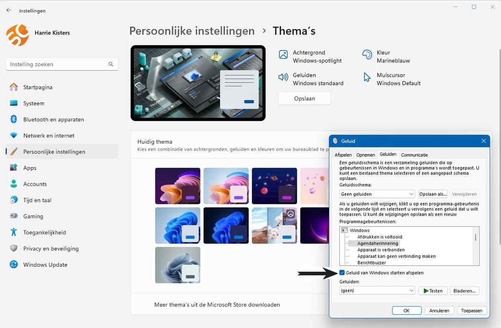Screen dimensions: 501x328
Task: Switch to the Communicatie tab
Action: 414,155
